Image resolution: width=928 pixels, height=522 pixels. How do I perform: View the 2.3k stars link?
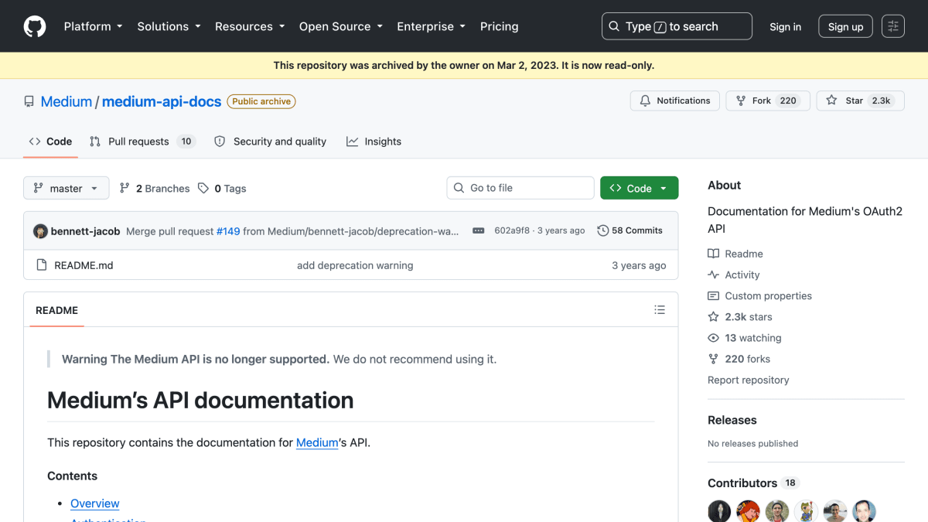point(740,316)
